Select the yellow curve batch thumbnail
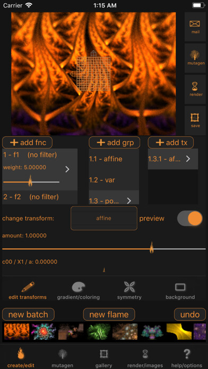Screen dimensions: 208x369 pyautogui.click(x=179, y=331)
